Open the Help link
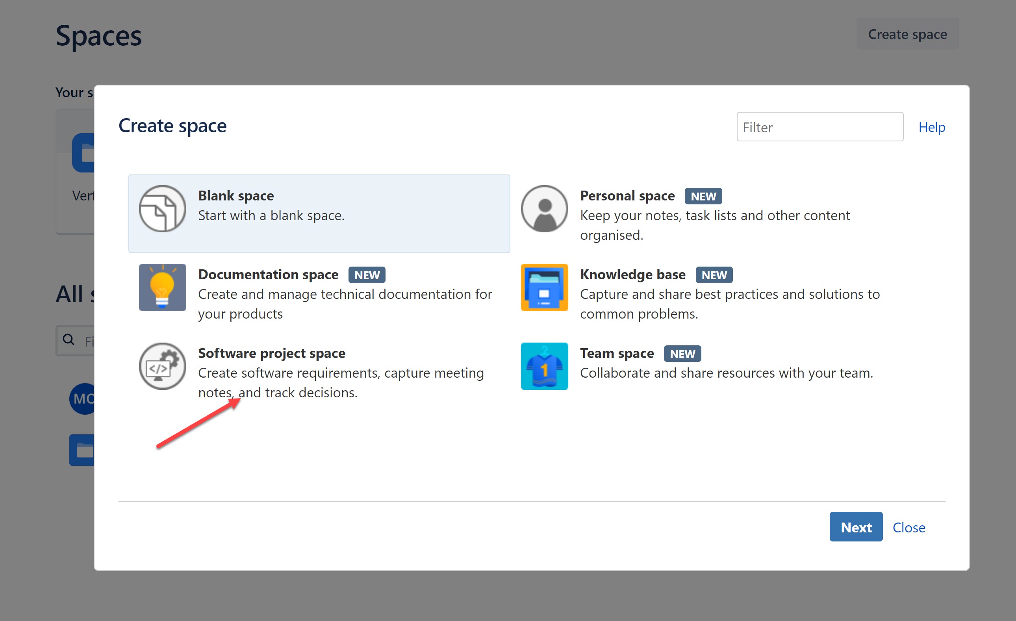Image resolution: width=1016 pixels, height=621 pixels. 932,127
